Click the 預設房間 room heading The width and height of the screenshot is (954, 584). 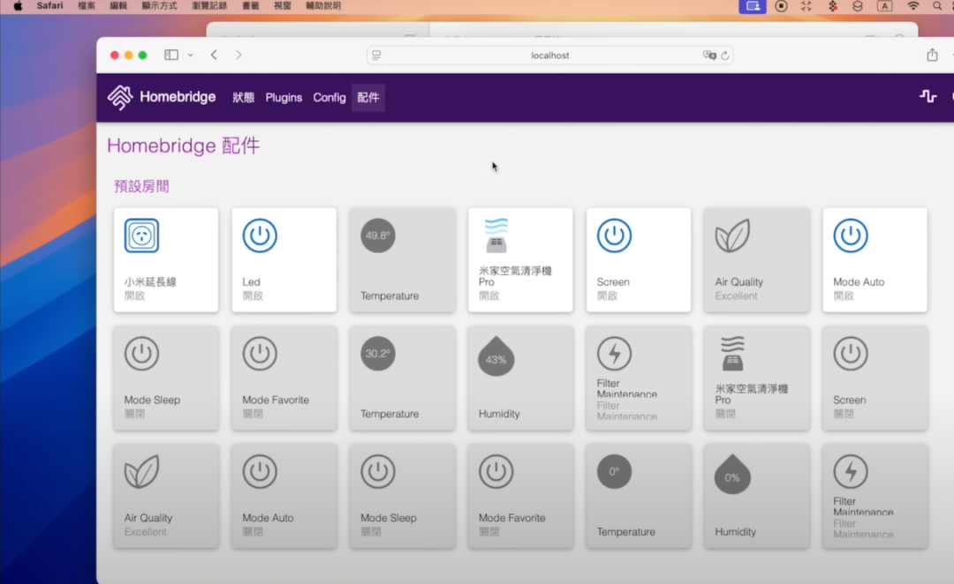(141, 186)
